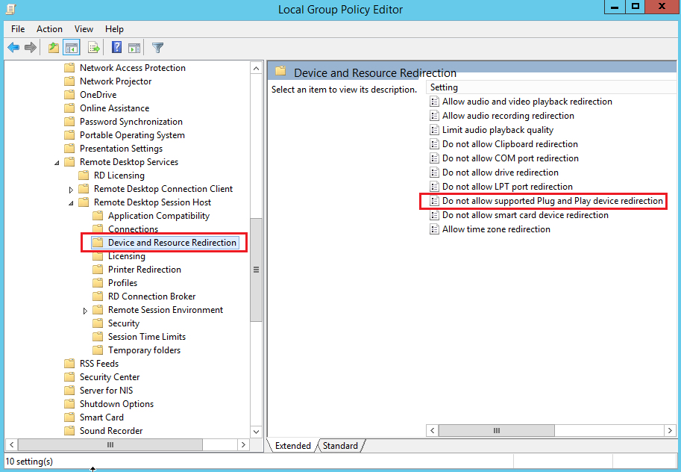Select Session Time Limits folder
This screenshot has width=681, height=472.
[x=147, y=337]
